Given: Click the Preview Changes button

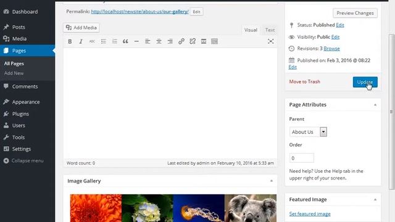Looking at the screenshot, I should tap(355, 13).
